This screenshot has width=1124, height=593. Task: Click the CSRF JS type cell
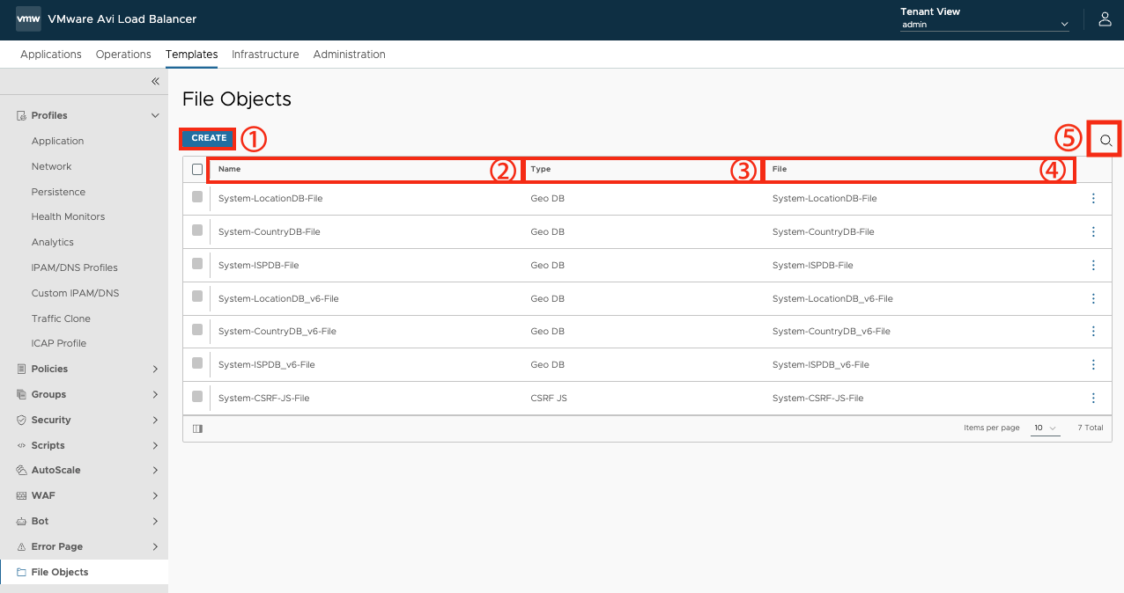(549, 399)
